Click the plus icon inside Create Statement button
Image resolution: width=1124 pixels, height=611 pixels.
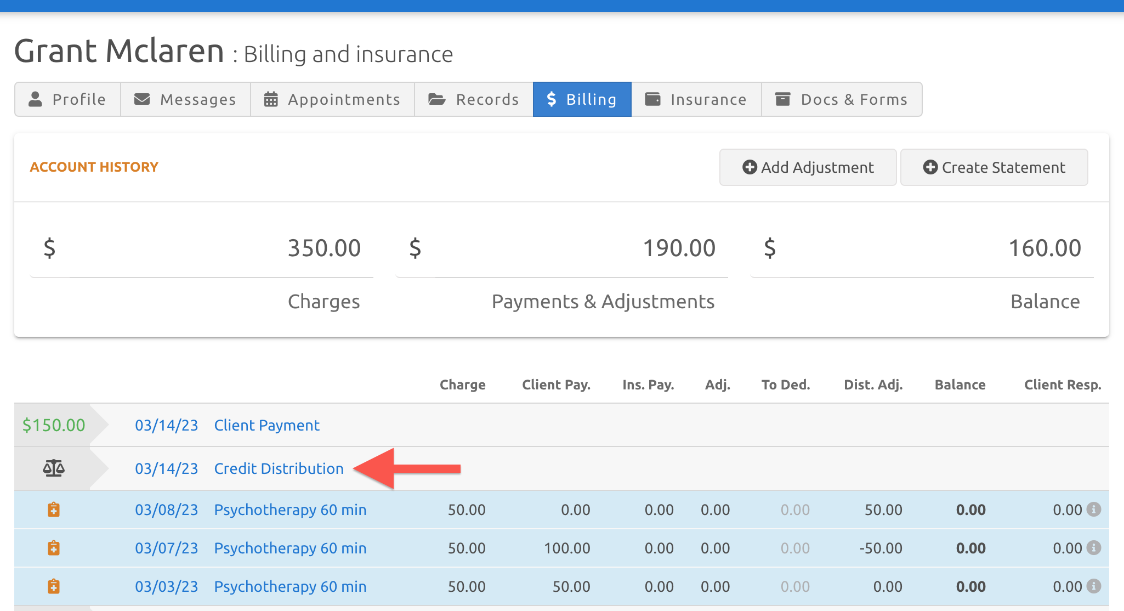tap(930, 167)
